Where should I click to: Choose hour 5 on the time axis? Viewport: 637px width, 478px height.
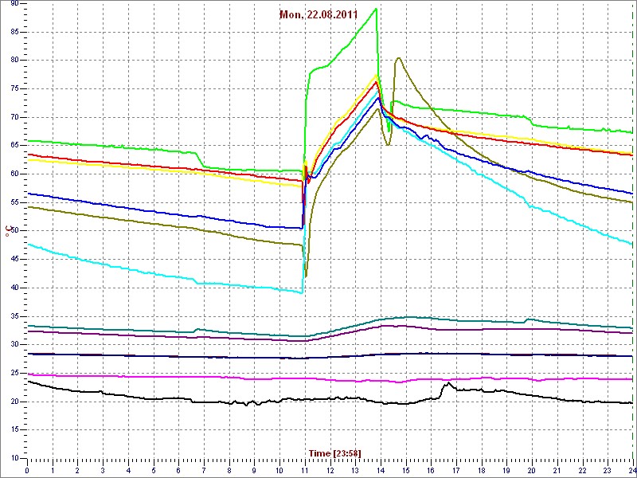click(153, 470)
